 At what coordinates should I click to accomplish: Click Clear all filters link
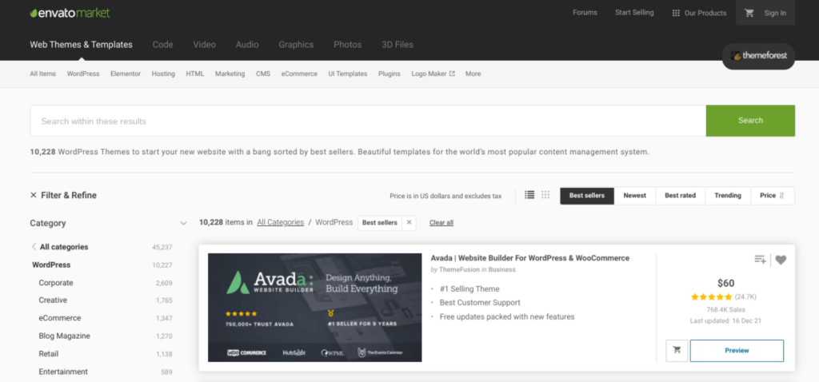pyautogui.click(x=441, y=223)
